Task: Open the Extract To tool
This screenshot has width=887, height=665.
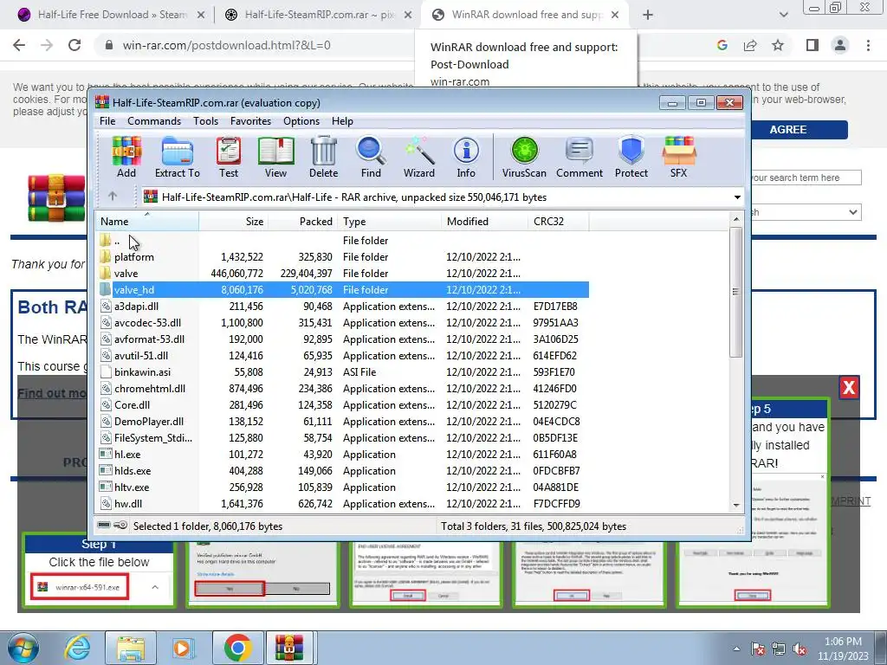Action: pyautogui.click(x=177, y=158)
